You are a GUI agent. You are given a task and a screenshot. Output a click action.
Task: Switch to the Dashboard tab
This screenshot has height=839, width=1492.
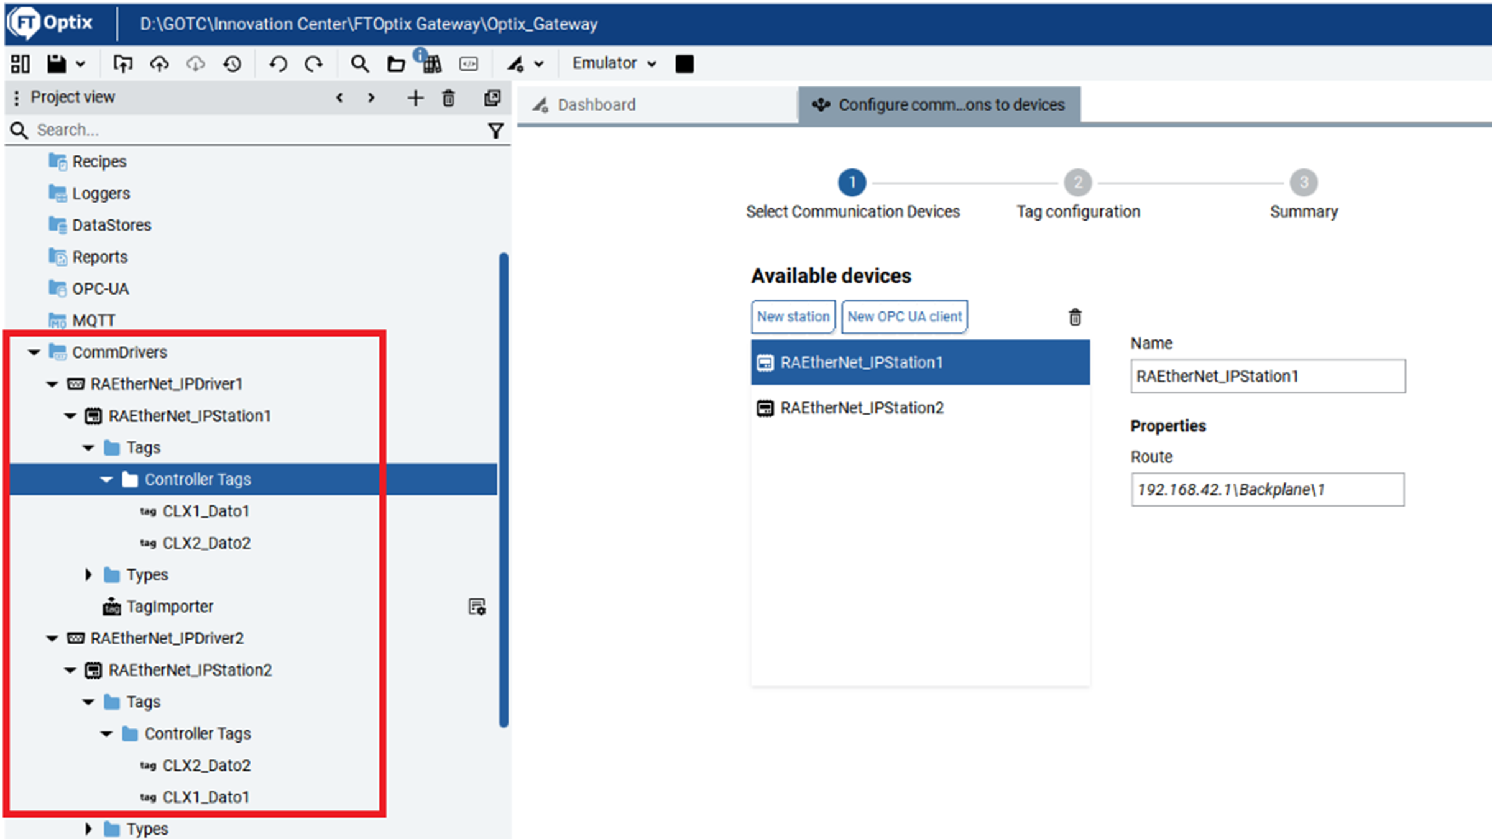click(x=656, y=104)
